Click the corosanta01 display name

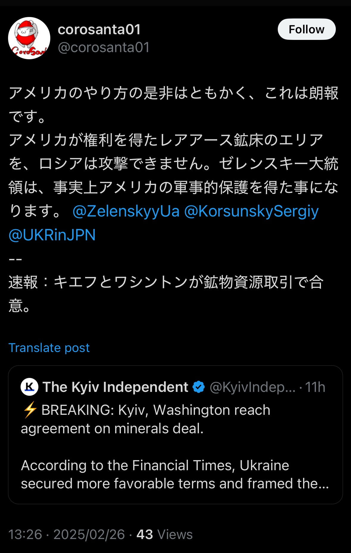point(99,29)
